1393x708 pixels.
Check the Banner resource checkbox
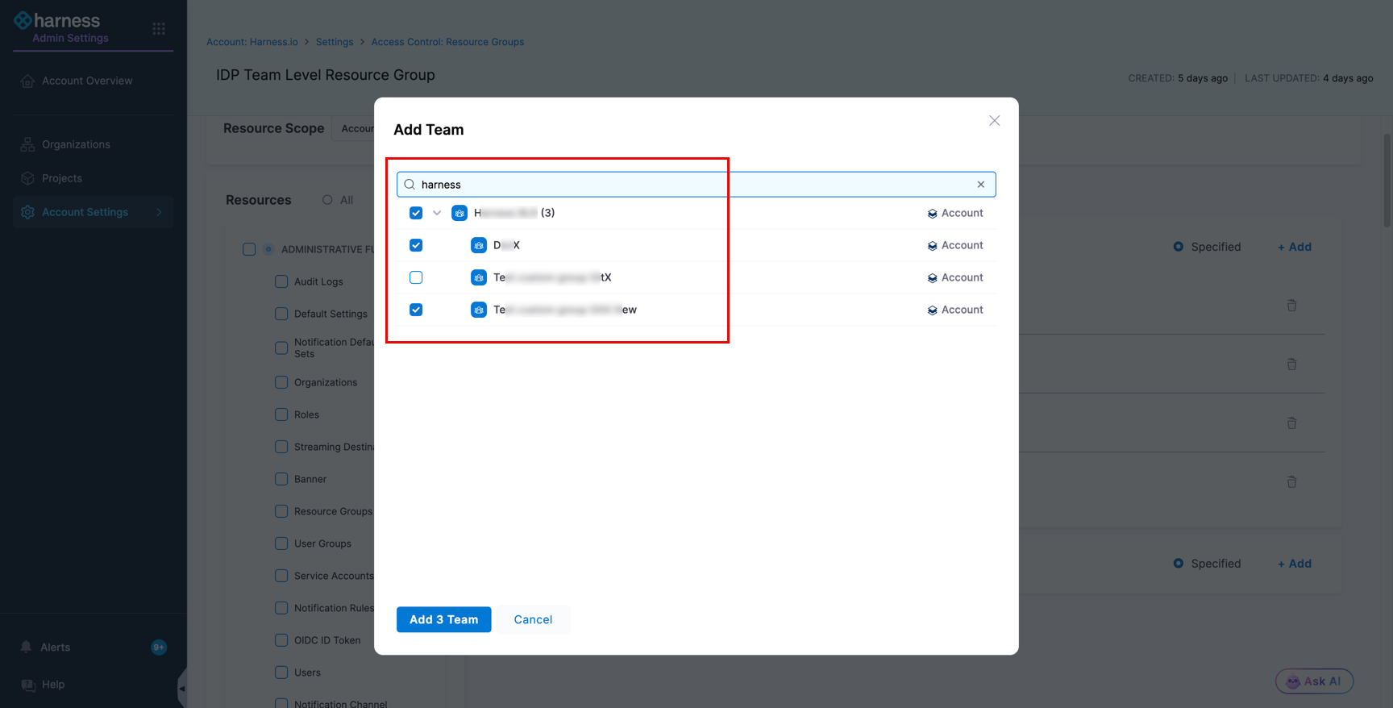tap(281, 479)
